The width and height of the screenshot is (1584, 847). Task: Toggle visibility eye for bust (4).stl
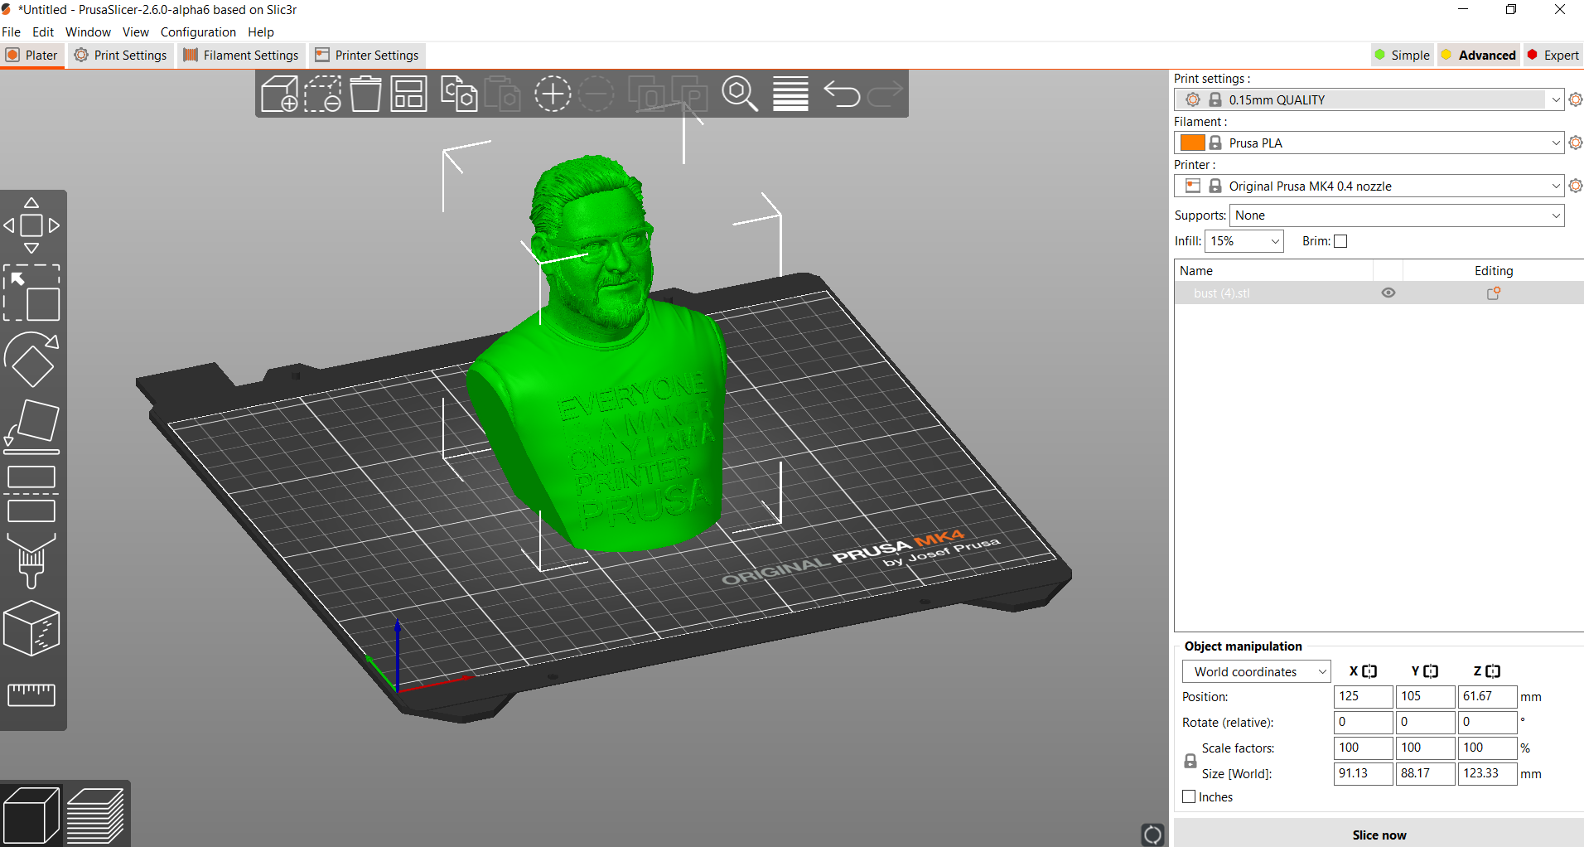pos(1388,293)
